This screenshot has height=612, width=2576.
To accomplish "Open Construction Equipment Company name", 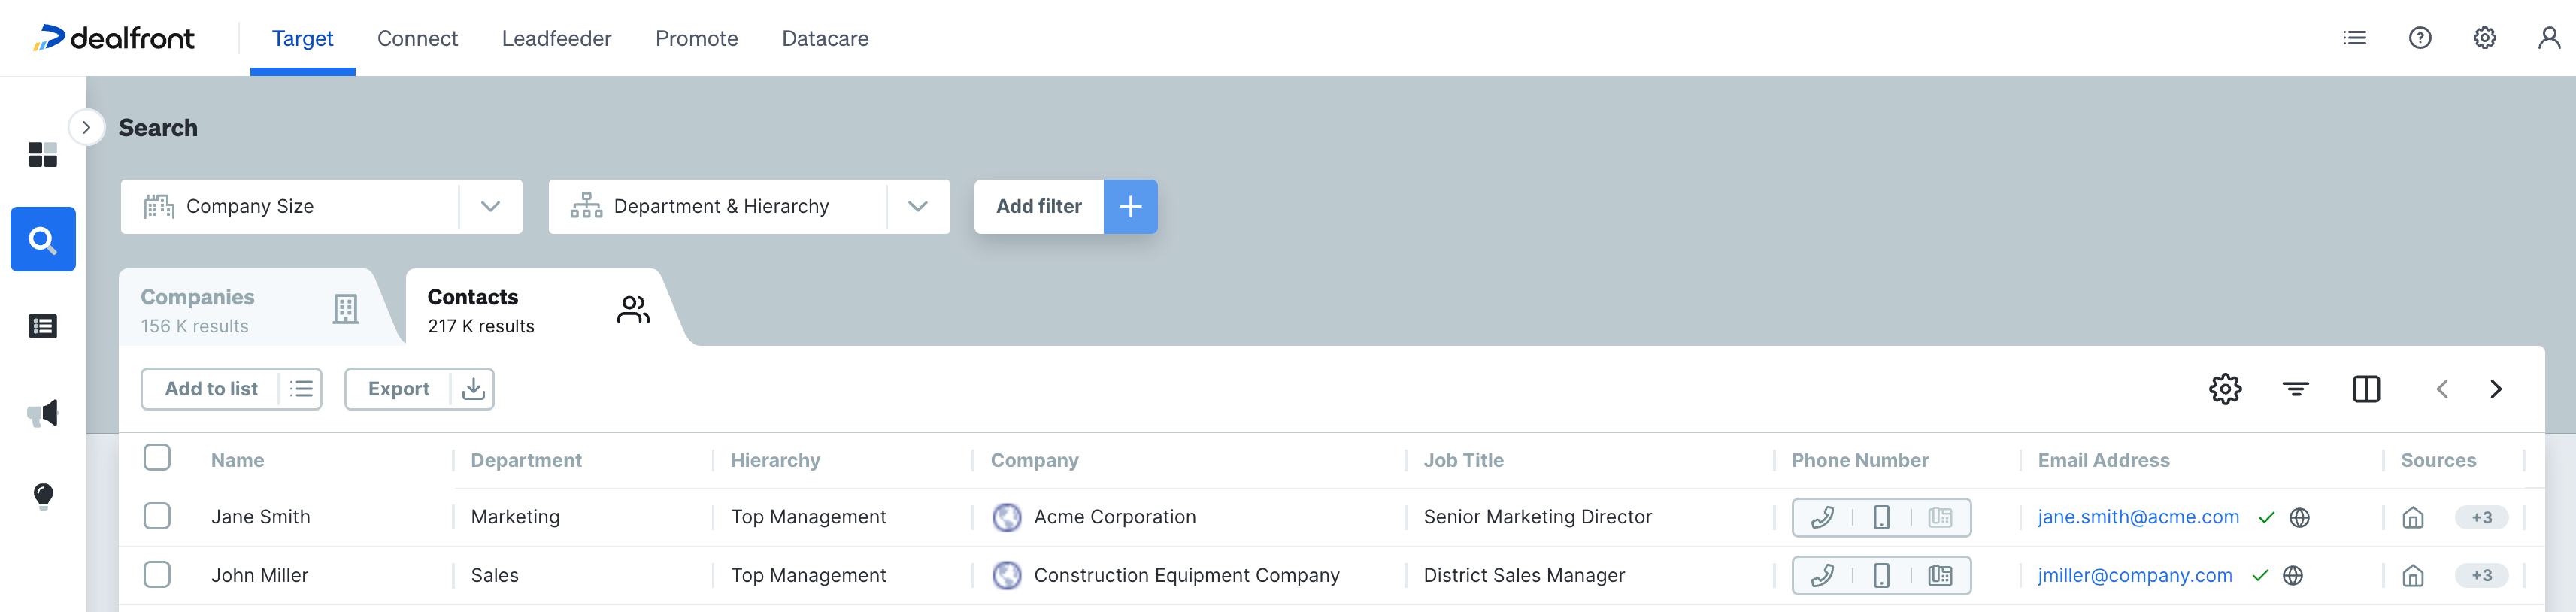I will tap(1186, 575).
